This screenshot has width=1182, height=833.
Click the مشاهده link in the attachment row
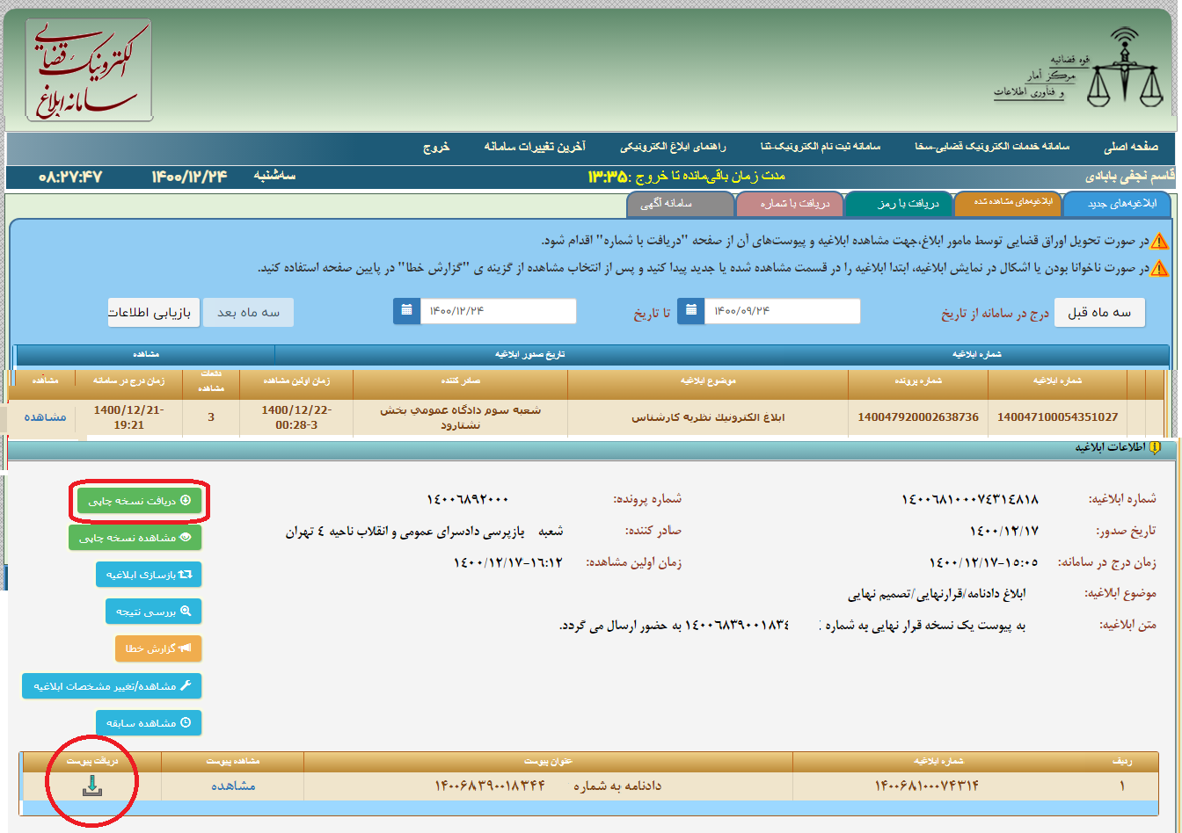tap(233, 786)
